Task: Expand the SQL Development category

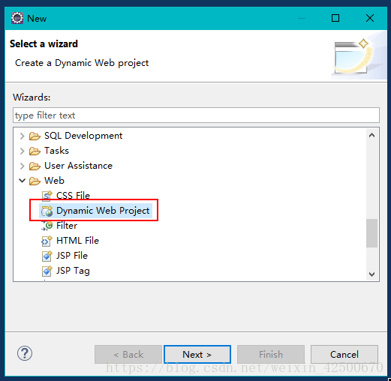Action: [22, 136]
